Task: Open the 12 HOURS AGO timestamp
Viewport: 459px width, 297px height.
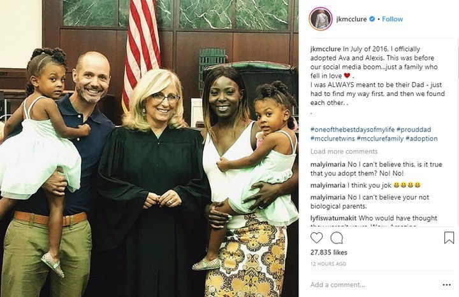Action: (x=328, y=264)
